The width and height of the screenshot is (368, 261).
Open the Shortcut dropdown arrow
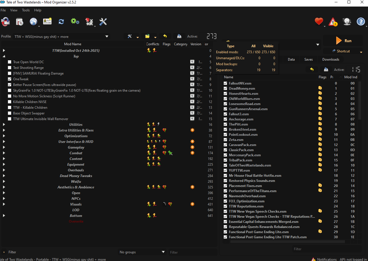361,52
